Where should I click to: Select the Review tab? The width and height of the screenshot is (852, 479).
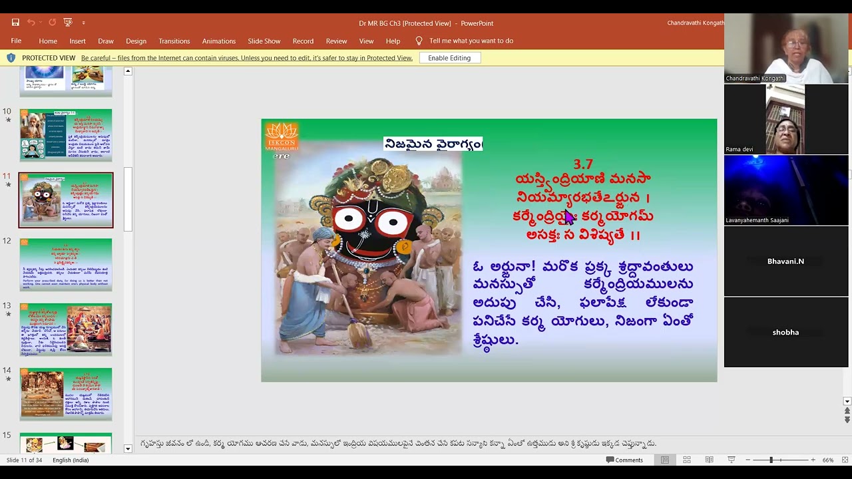(x=336, y=41)
